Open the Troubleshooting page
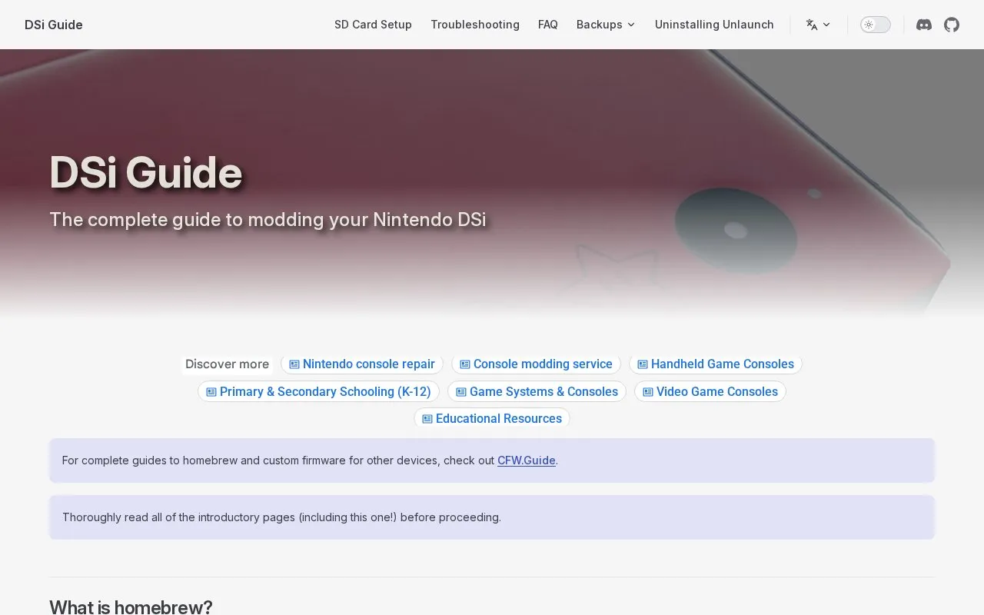The width and height of the screenshot is (984, 615). pos(475,25)
